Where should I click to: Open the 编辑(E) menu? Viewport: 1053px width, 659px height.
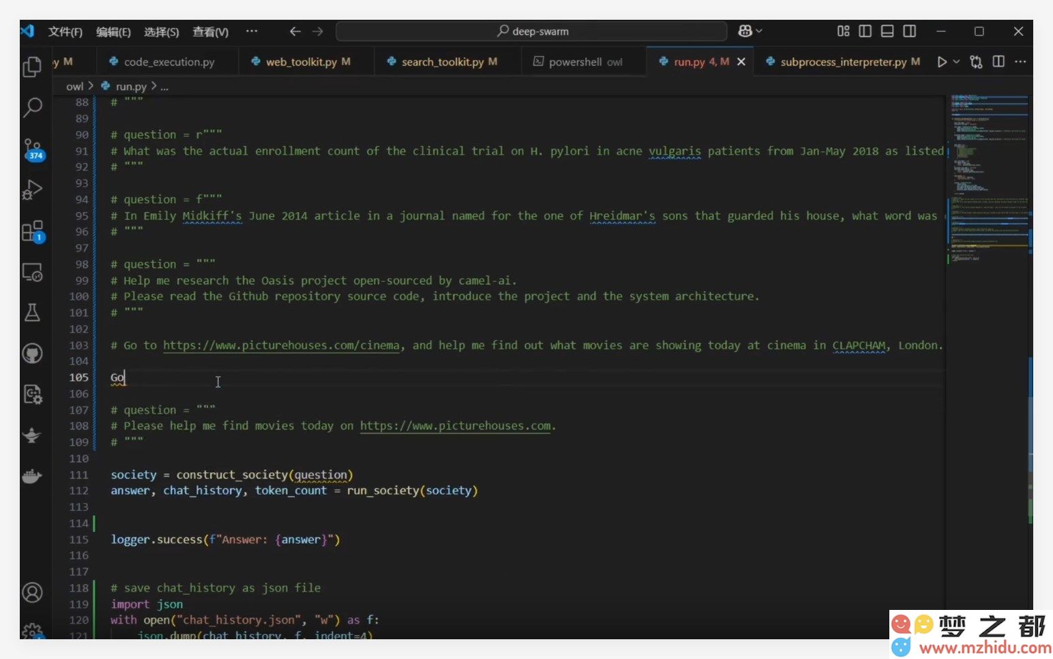[113, 32]
